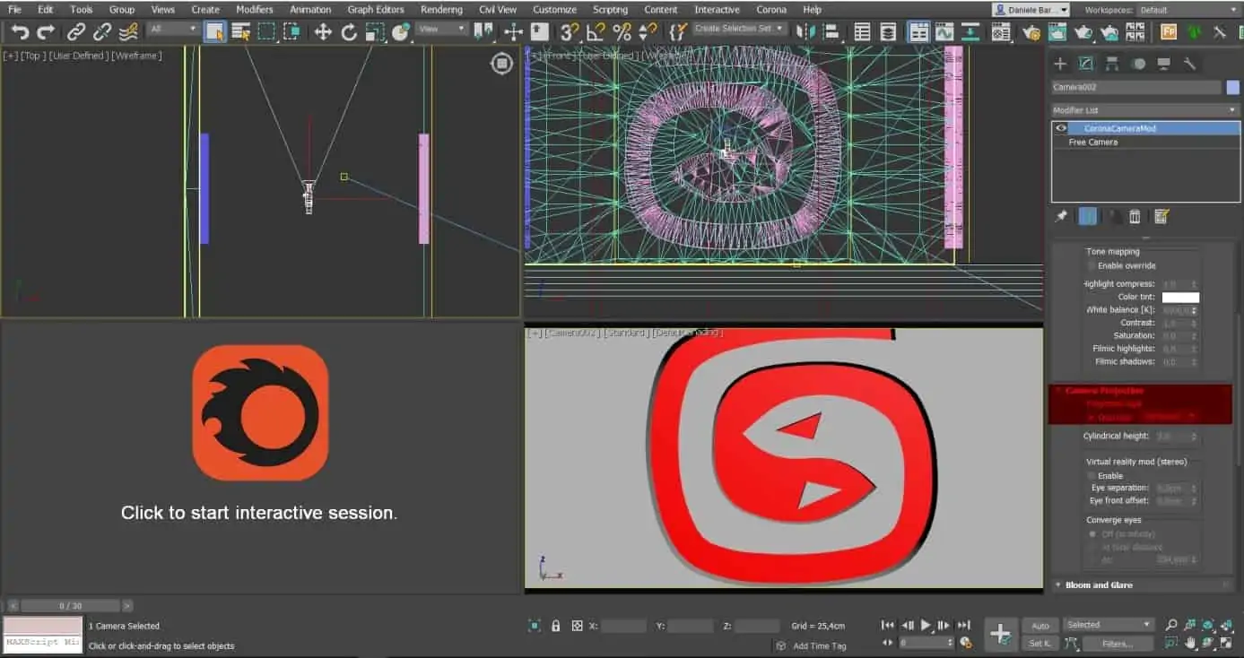Open the Create Selection Set dropdown
1244x658 pixels.
click(x=740, y=29)
